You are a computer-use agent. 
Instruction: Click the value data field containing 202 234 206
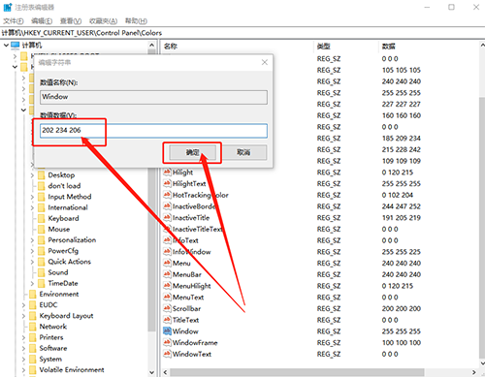[x=153, y=131]
